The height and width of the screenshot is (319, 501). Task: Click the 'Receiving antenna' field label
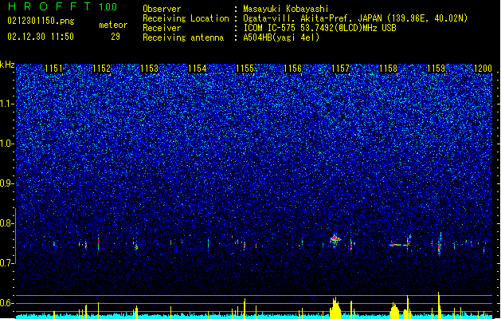183,37
